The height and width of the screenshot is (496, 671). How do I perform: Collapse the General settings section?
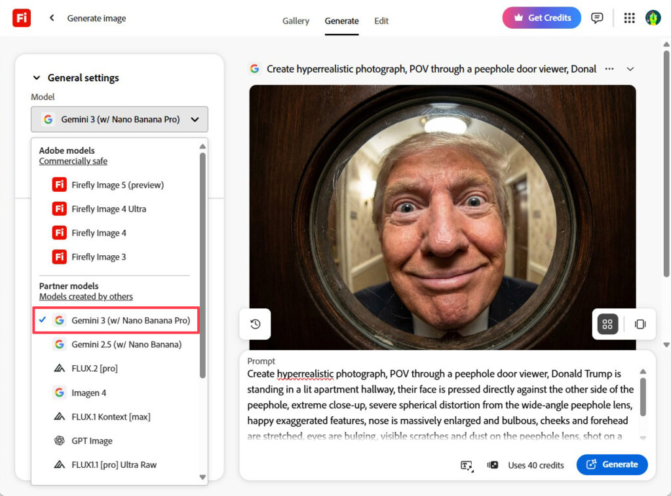point(37,78)
